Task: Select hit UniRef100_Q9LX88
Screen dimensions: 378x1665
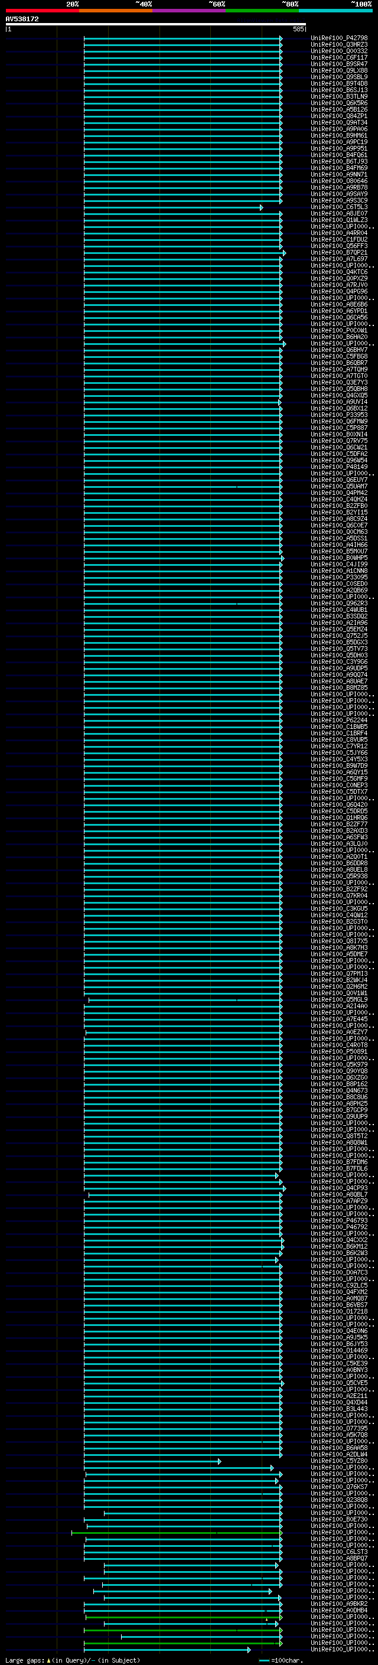Action: point(339,70)
